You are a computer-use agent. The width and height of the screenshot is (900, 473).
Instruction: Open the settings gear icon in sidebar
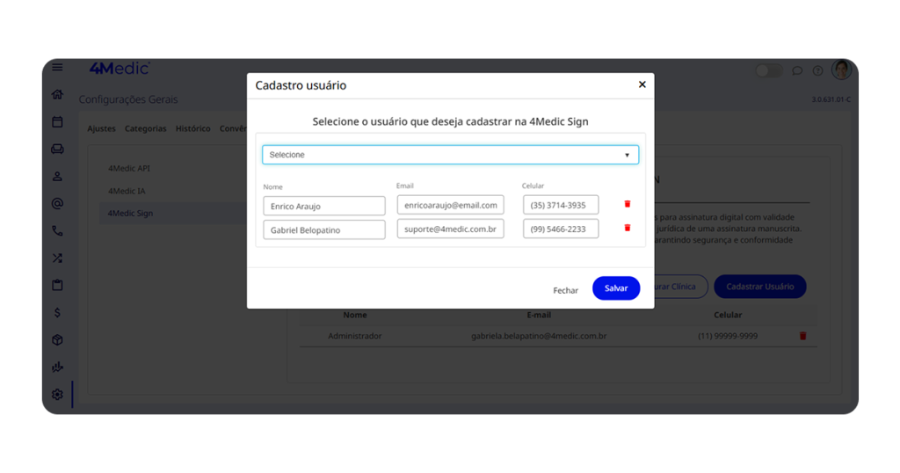[57, 395]
